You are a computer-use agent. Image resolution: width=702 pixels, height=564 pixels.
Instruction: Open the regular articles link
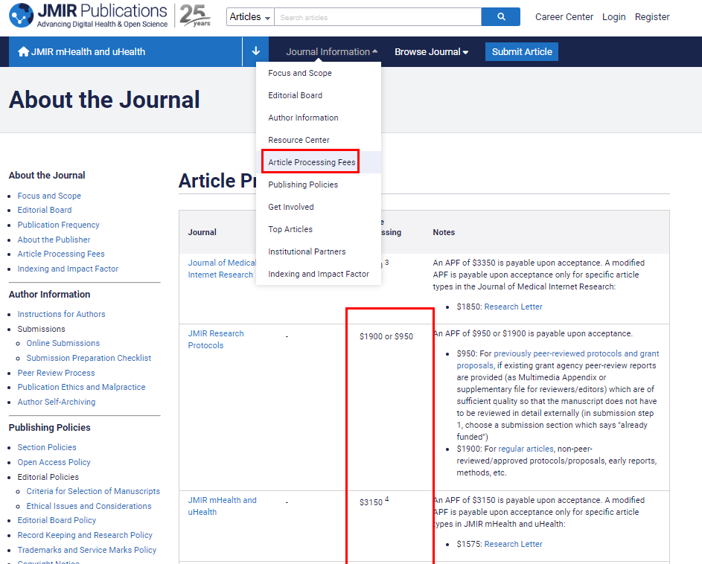pyautogui.click(x=526, y=449)
